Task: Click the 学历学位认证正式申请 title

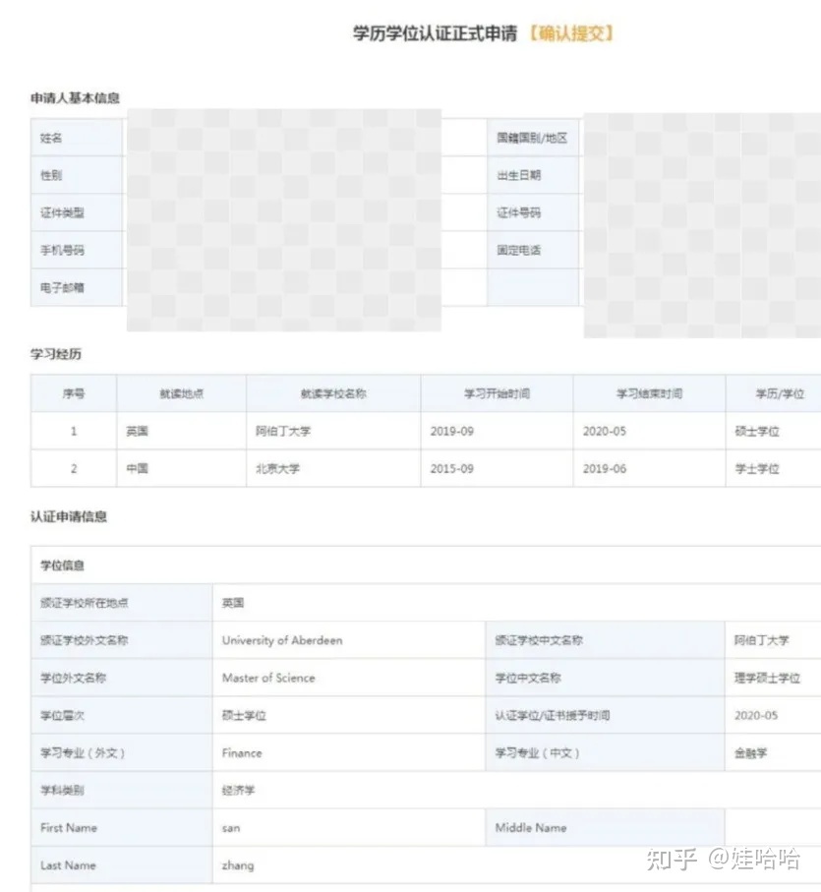Action: point(435,33)
